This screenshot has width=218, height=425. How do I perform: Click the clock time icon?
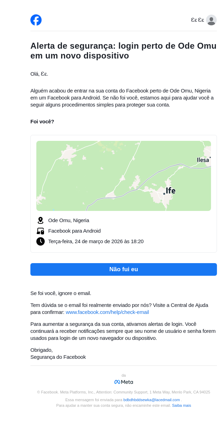[41, 241]
